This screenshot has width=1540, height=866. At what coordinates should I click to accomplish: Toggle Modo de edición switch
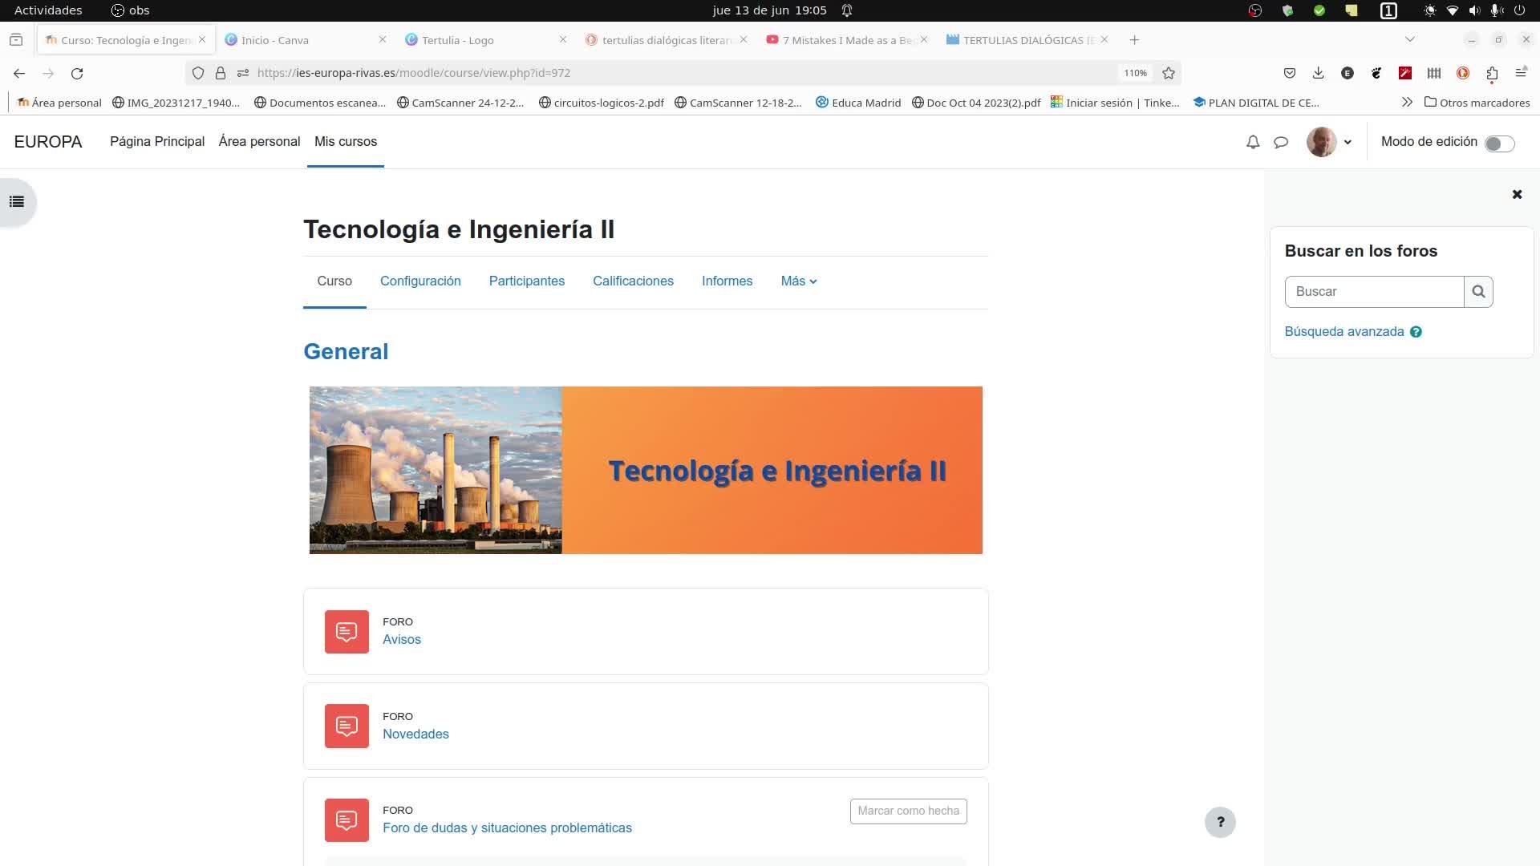1498,143
